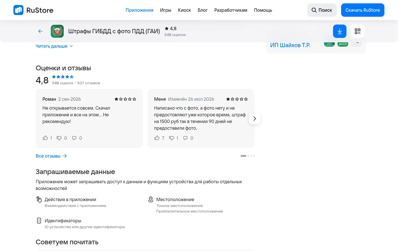The image size is (402, 251).
Task: Click "Точное местоположение" text
Action: coord(180,206)
